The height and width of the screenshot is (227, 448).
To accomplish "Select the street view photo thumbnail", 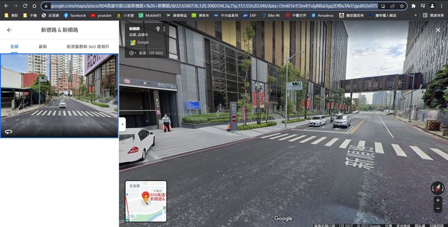I will 59,96.
